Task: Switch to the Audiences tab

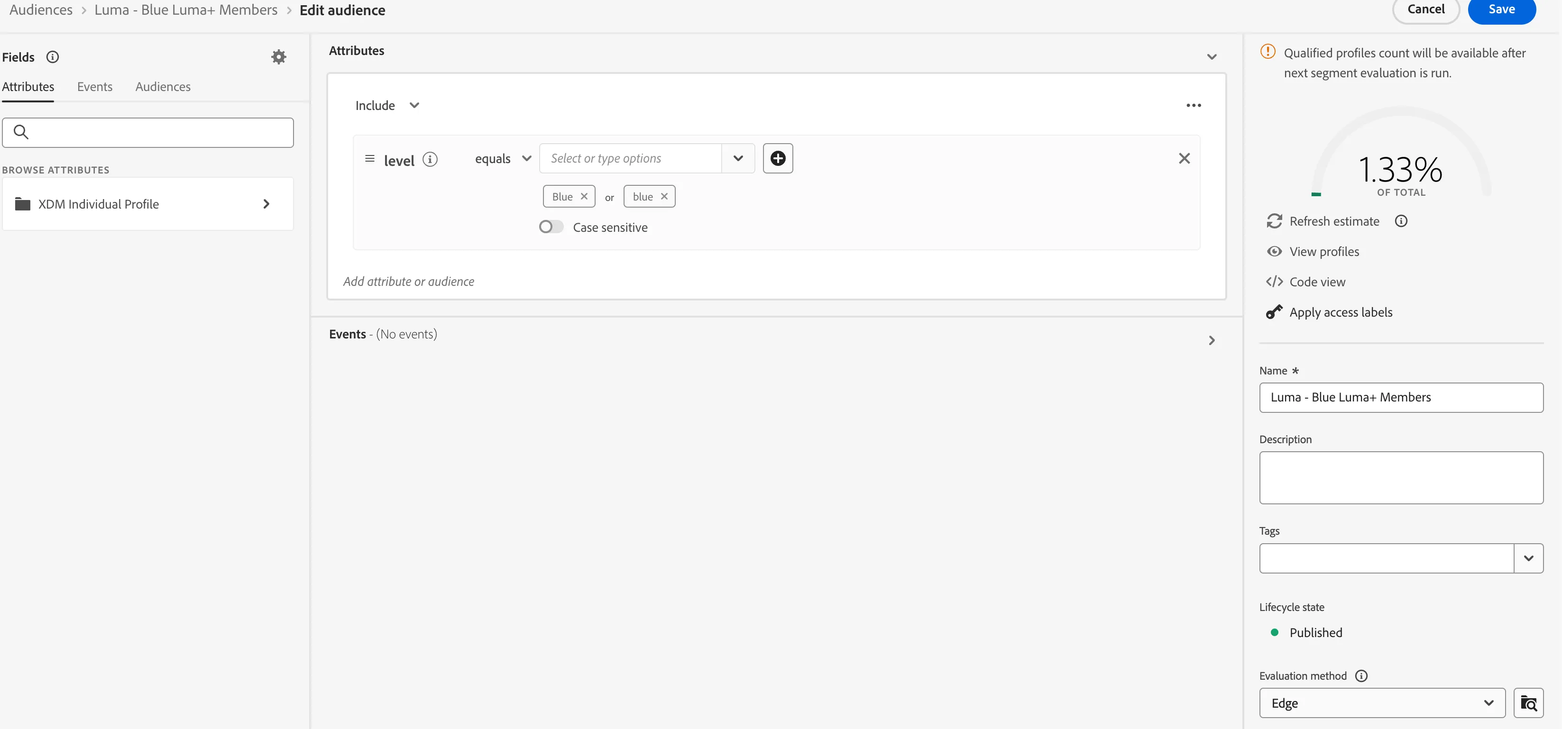Action: [163, 87]
